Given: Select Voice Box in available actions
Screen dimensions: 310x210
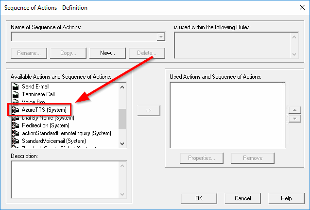Looking at the screenshot, I should (34, 102).
